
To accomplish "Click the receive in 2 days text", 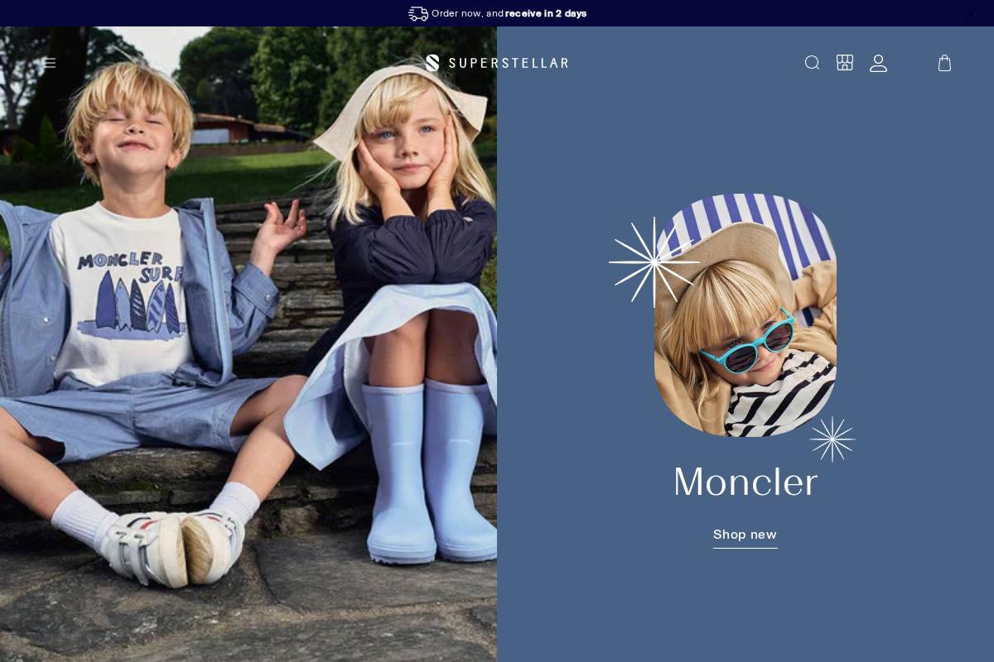I will [x=548, y=13].
